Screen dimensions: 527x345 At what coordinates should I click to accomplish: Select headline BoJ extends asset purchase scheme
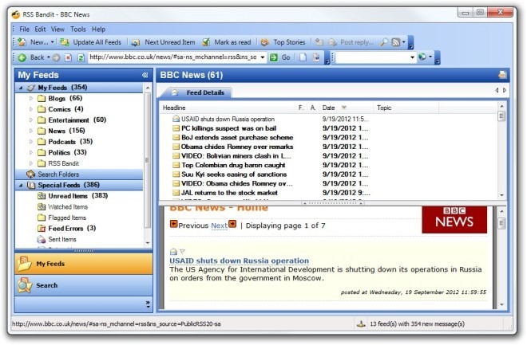click(237, 138)
